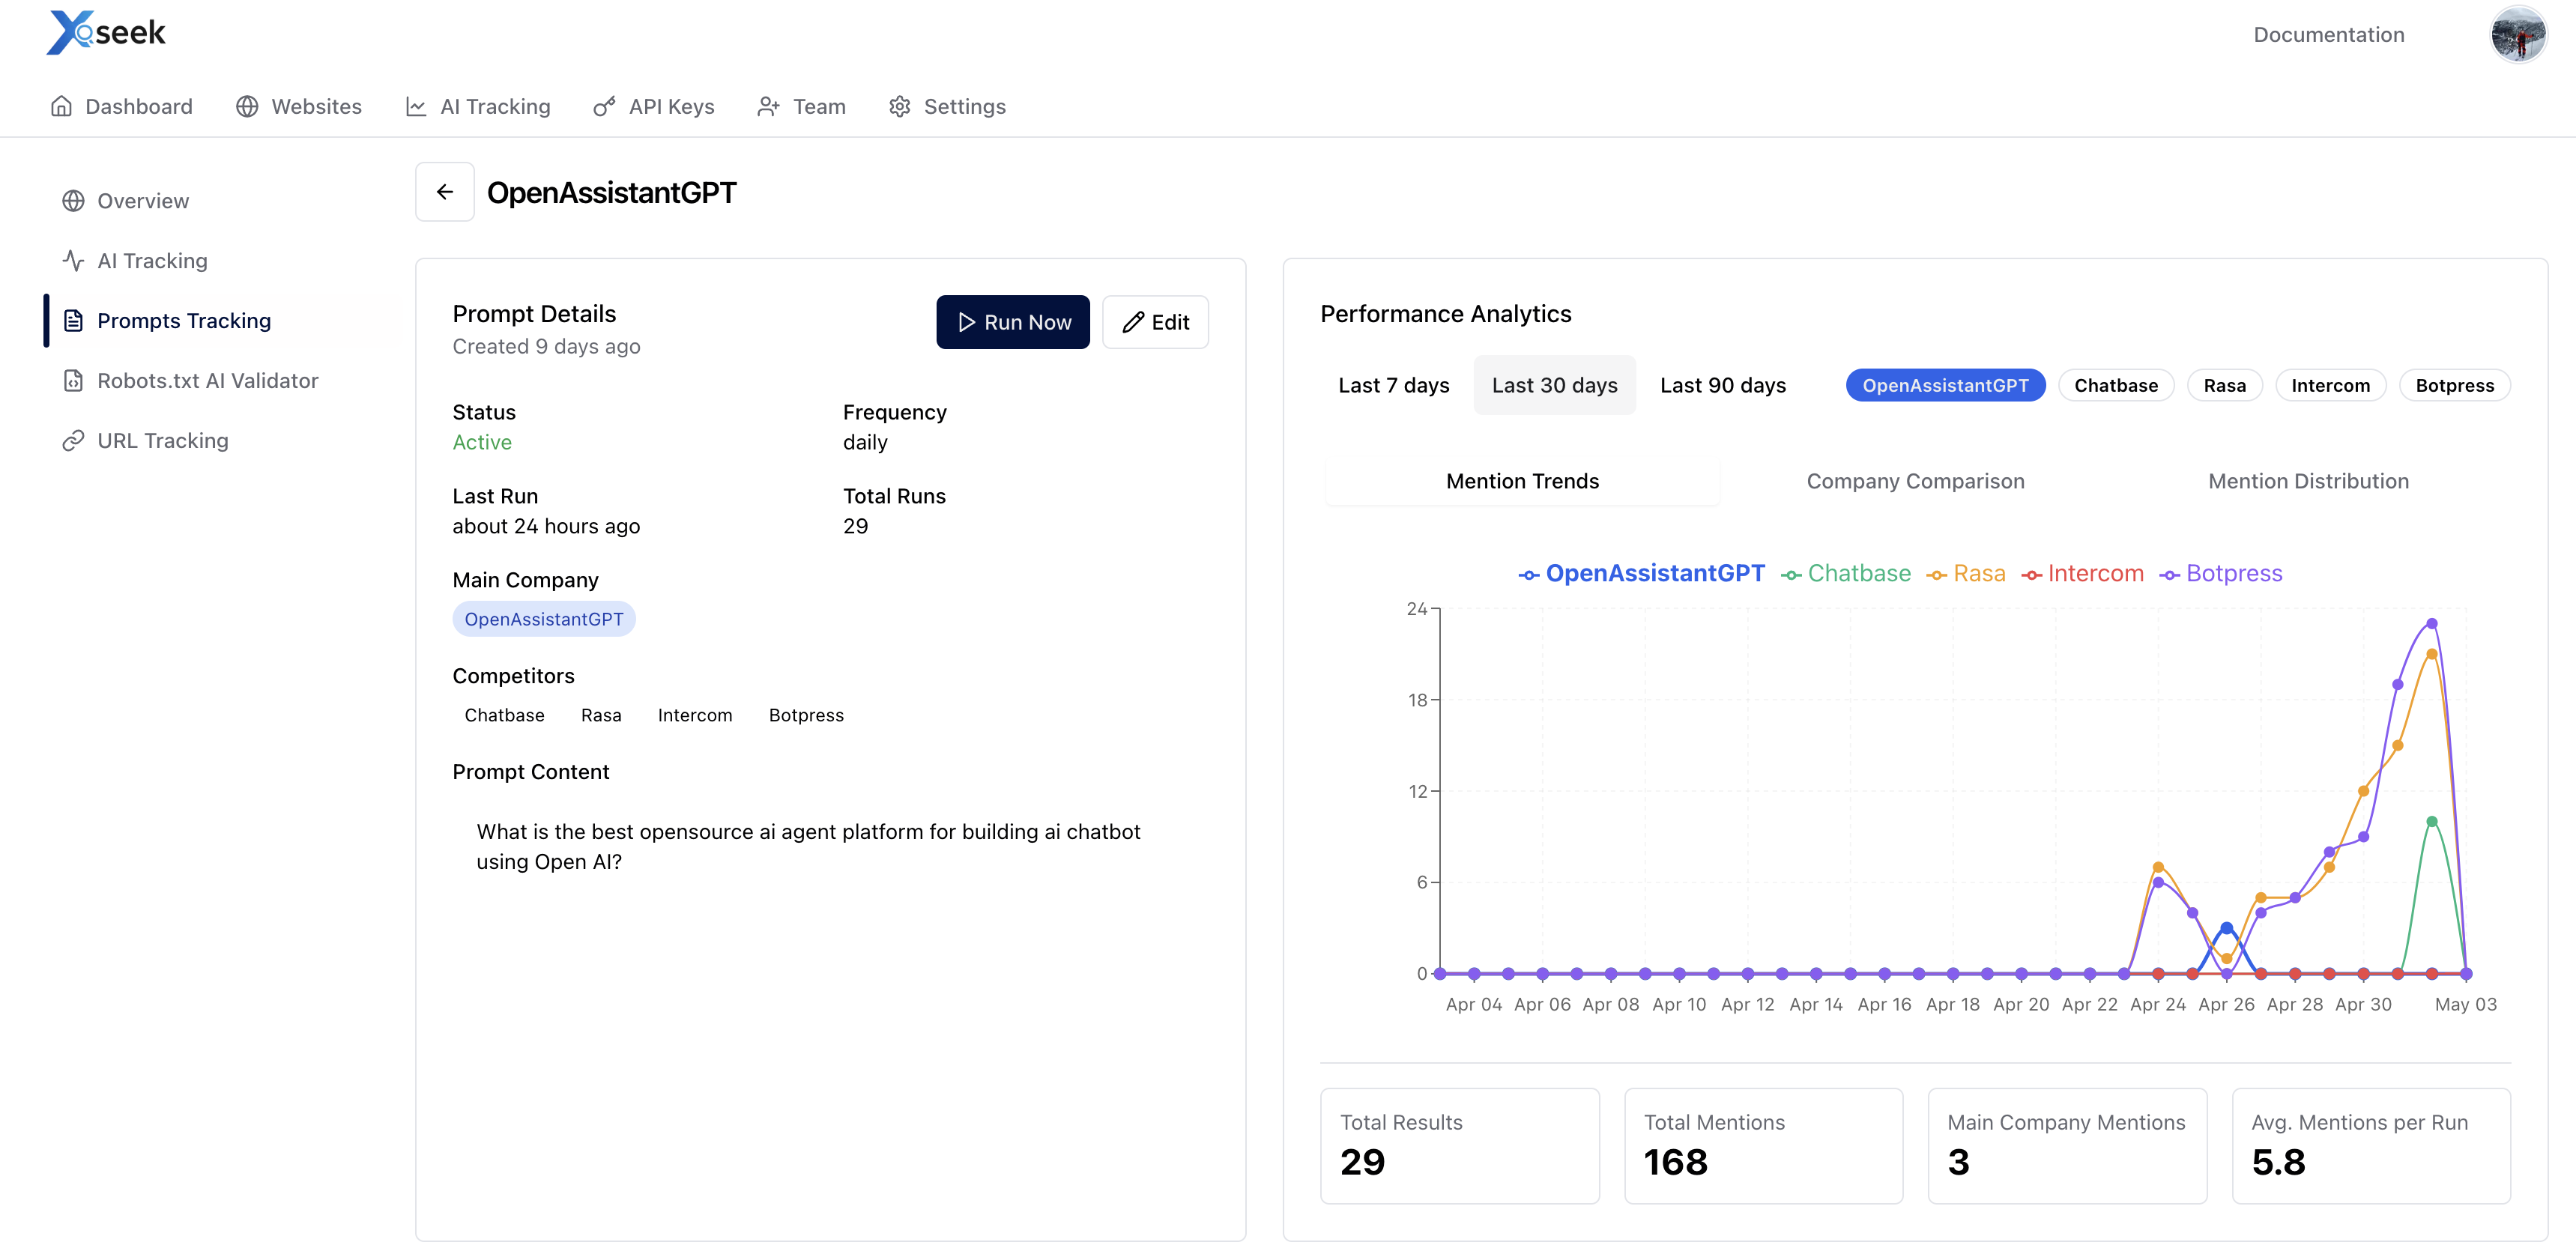Toggle OpenAssistantGPT filter chip
Screen dimensions: 2576x1257
(x=1945, y=385)
